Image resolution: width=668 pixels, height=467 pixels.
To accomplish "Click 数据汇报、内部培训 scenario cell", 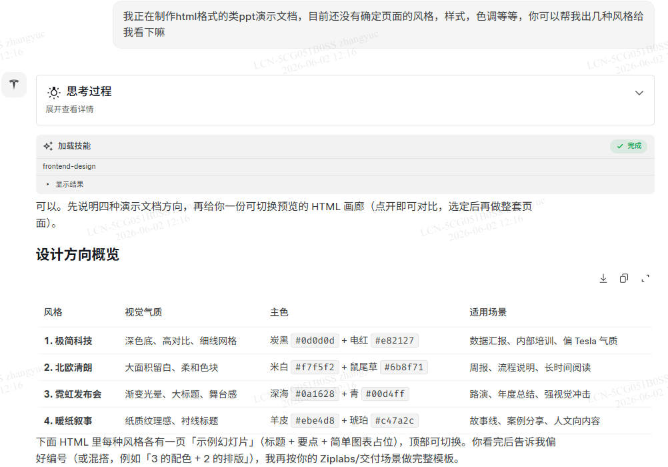I will pyautogui.click(x=543, y=341).
